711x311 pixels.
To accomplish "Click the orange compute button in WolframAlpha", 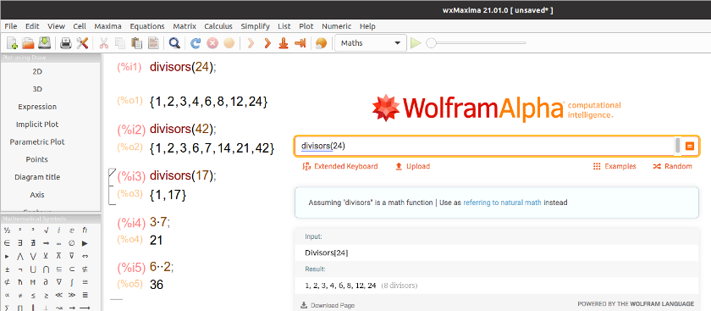I will click(690, 147).
